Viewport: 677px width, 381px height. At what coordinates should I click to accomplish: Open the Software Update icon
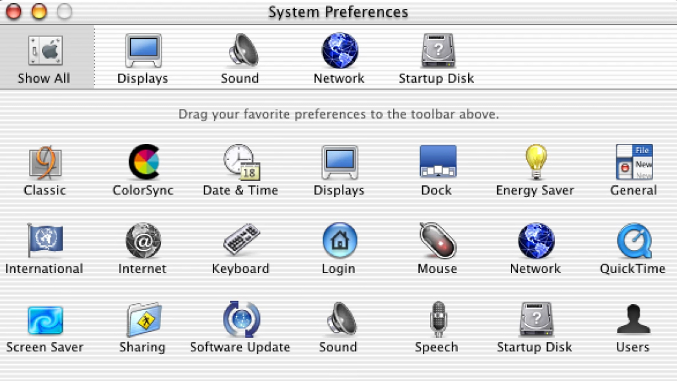pyautogui.click(x=242, y=319)
